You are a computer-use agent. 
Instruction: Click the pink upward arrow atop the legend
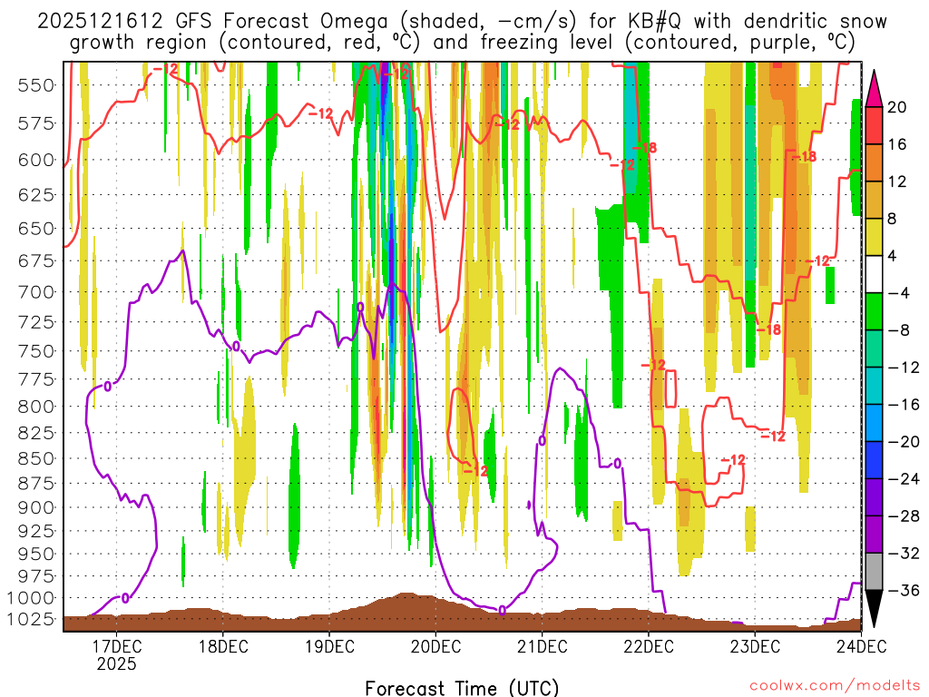(874, 89)
